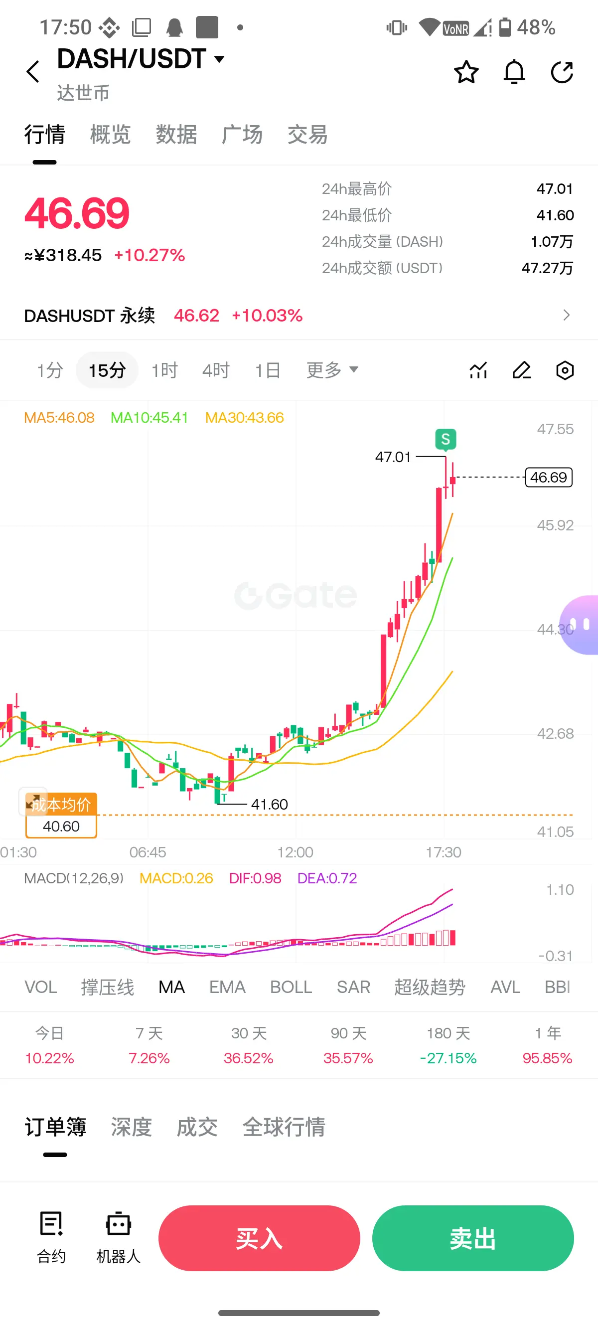Tap the DEA:0.72 value
The image size is (598, 1331).
[x=327, y=878]
